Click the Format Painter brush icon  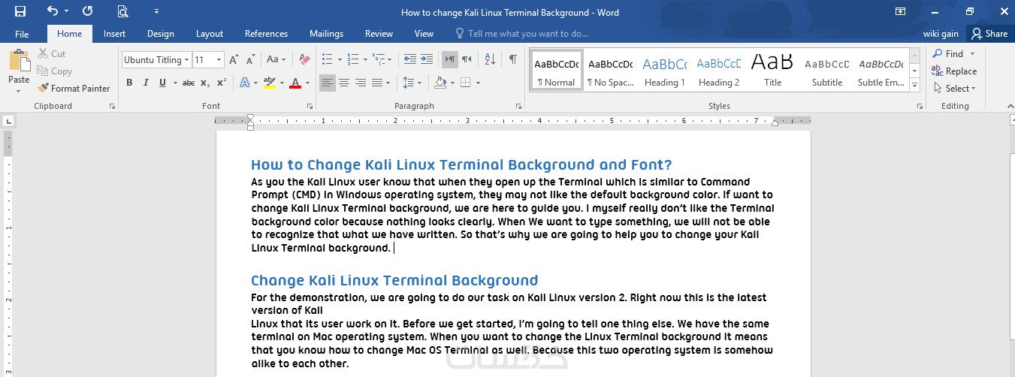(x=43, y=88)
